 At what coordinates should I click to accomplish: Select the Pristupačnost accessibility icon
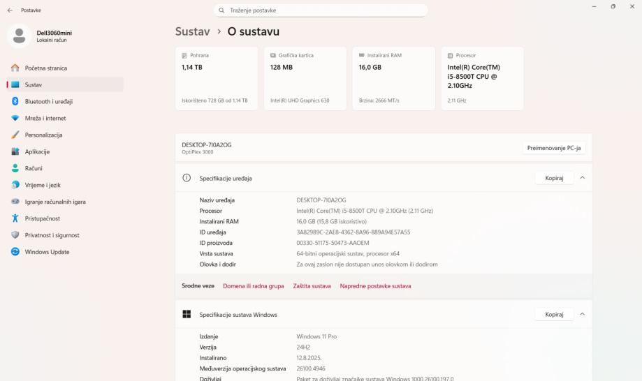coord(15,218)
